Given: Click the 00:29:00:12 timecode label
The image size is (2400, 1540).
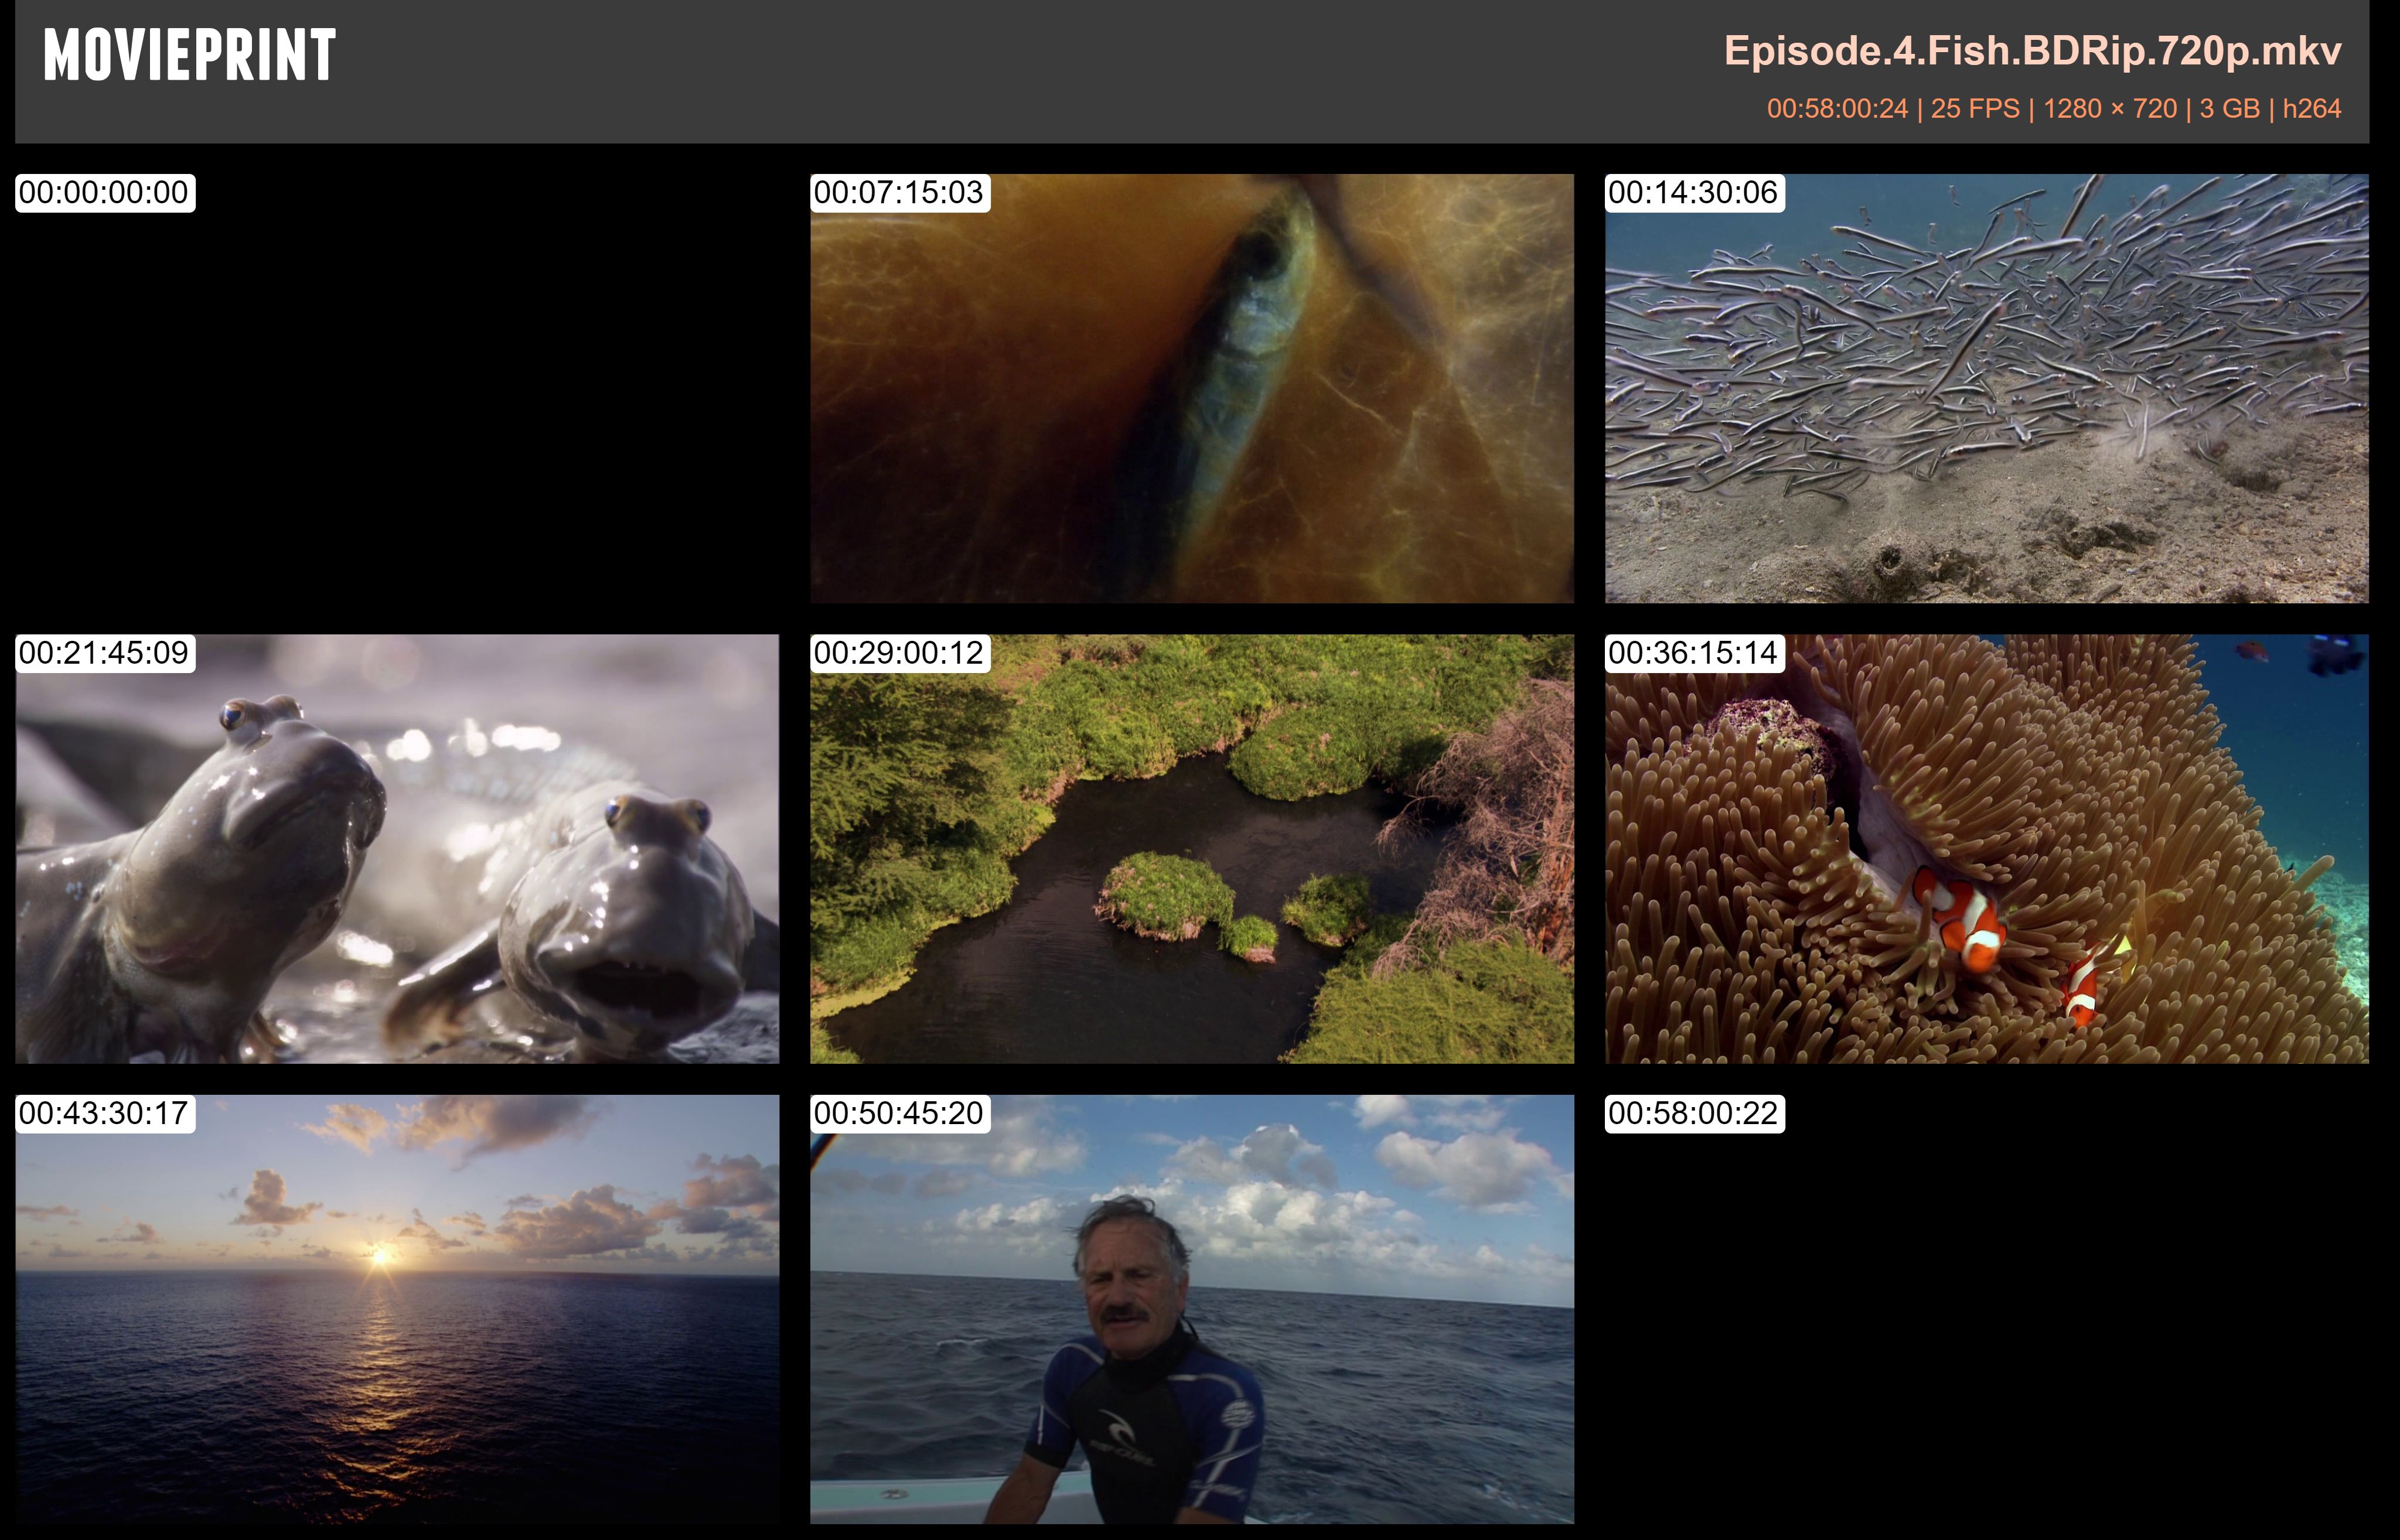Looking at the screenshot, I should click(899, 653).
